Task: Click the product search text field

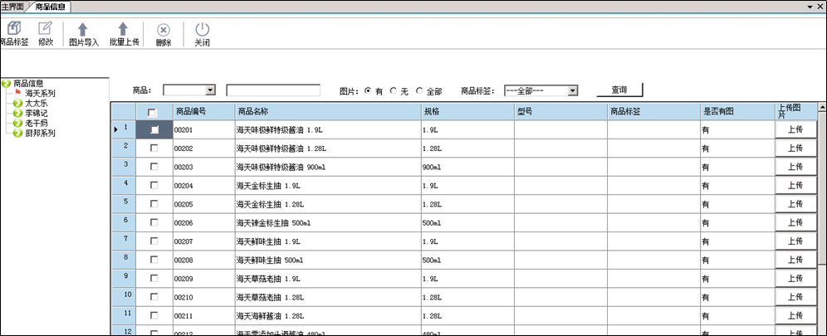Action: pyautogui.click(x=273, y=90)
